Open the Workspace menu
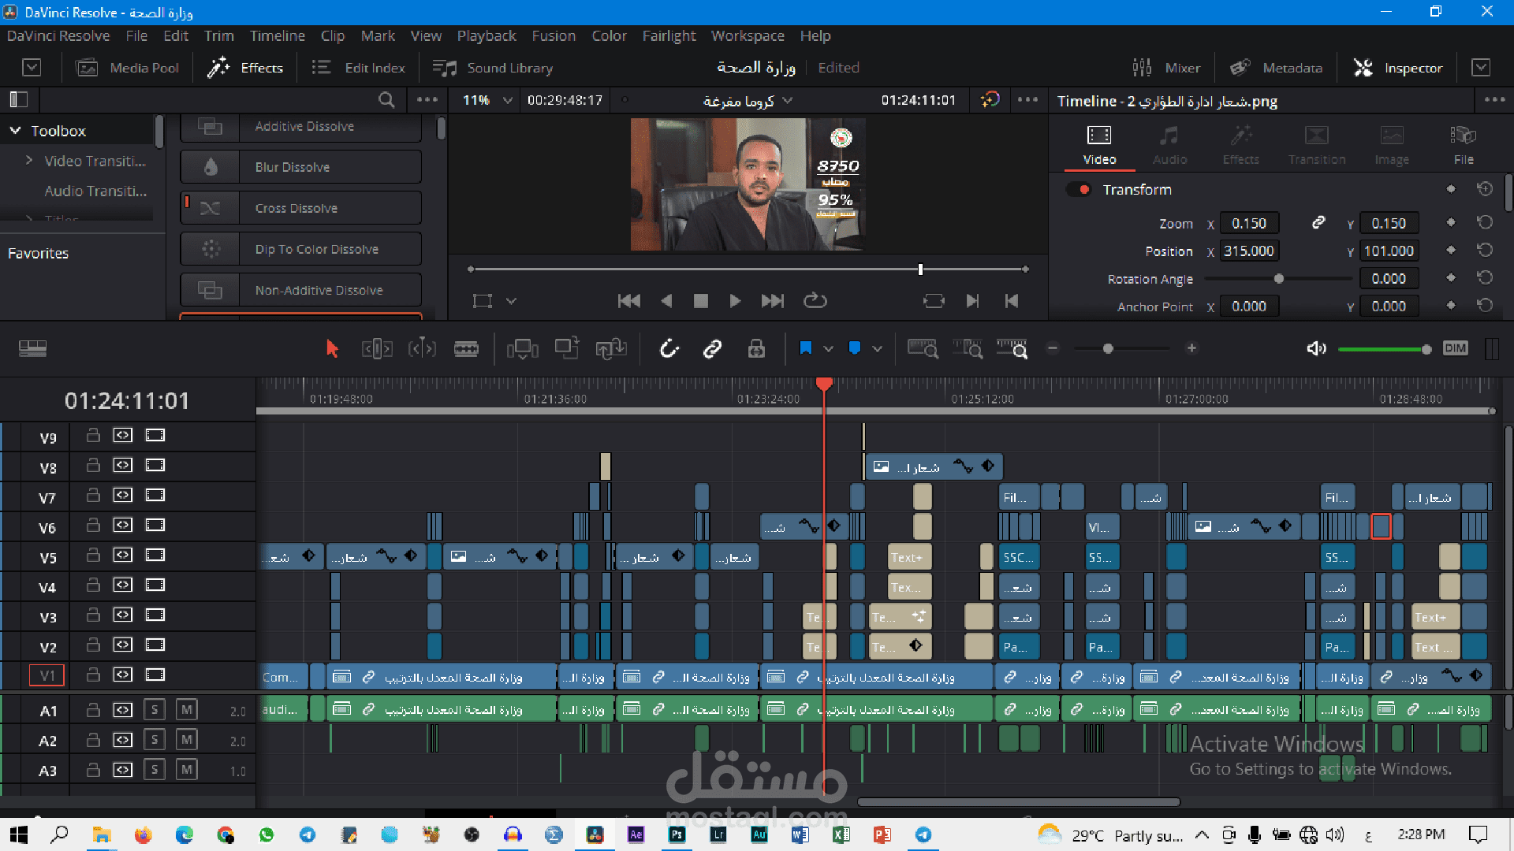The height and width of the screenshot is (851, 1514). (x=748, y=36)
